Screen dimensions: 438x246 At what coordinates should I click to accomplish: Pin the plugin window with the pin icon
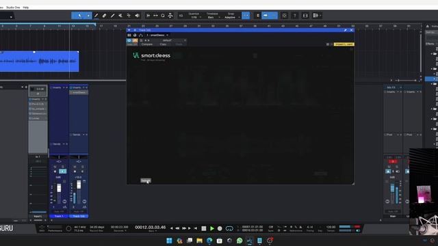pyautogui.click(x=345, y=30)
